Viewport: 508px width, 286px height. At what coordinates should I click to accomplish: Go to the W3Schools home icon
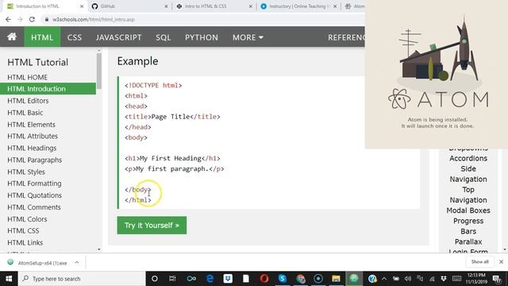pos(12,37)
